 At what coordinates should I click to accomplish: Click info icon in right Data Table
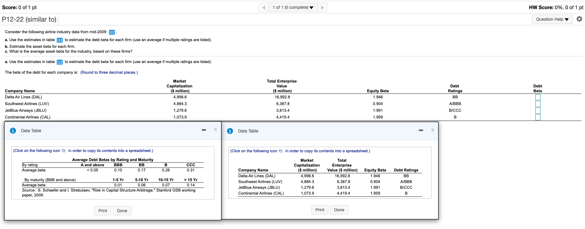(x=230, y=131)
